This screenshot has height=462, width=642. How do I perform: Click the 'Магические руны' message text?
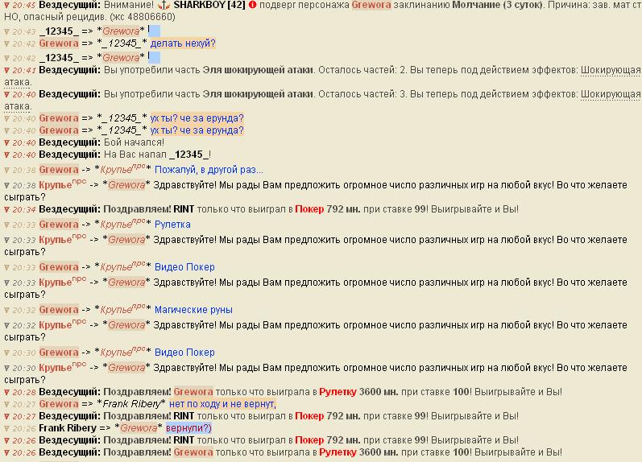click(x=193, y=310)
